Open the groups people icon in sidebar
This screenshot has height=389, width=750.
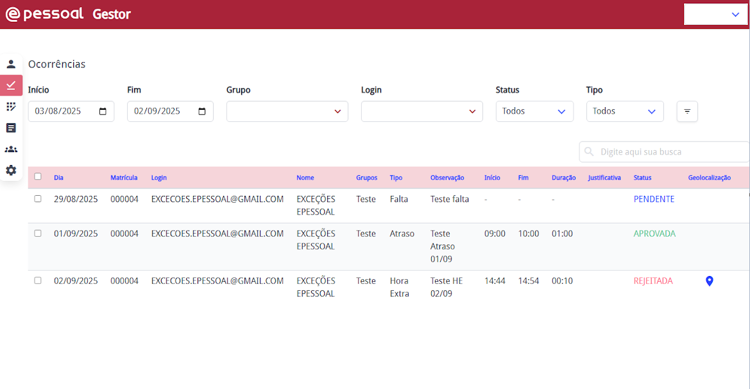(11, 149)
